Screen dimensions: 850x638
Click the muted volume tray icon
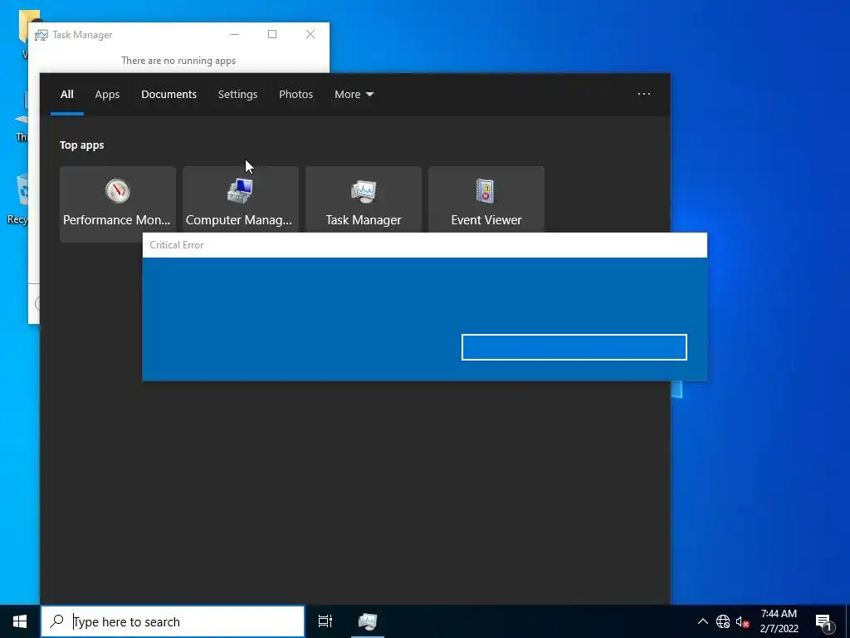(742, 621)
